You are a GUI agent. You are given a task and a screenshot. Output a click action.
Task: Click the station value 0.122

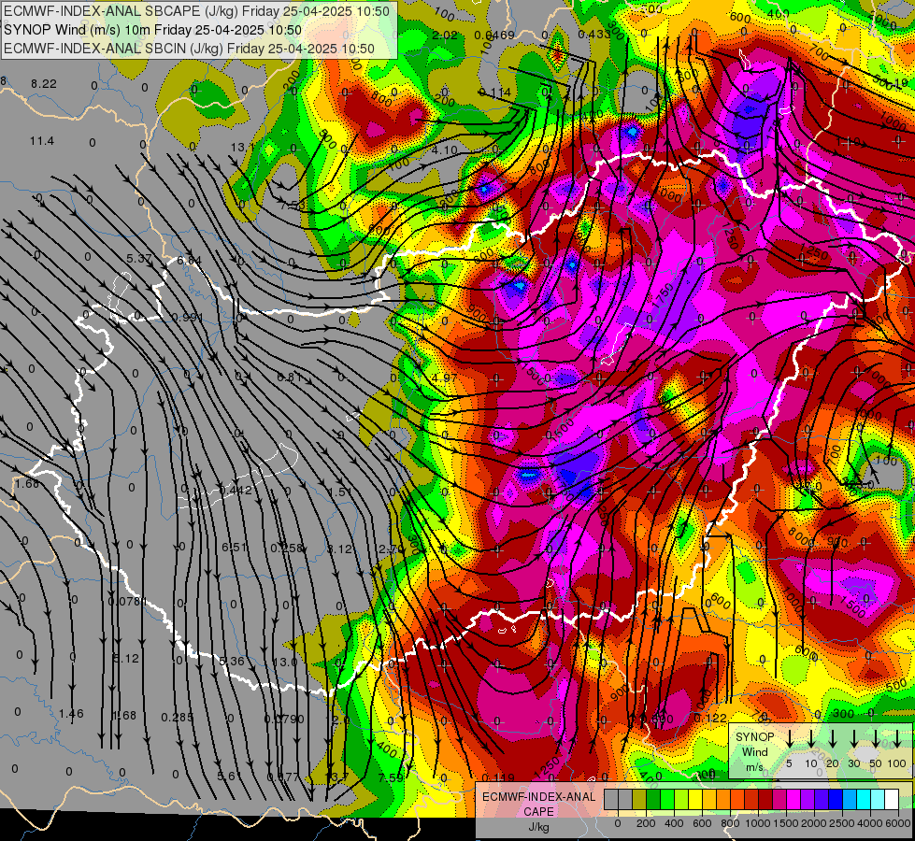(x=710, y=719)
